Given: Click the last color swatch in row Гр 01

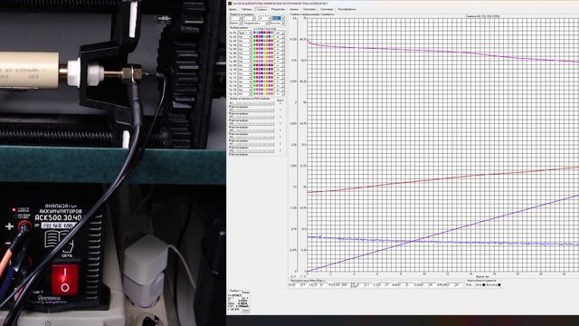Looking at the screenshot, I should point(272,33).
